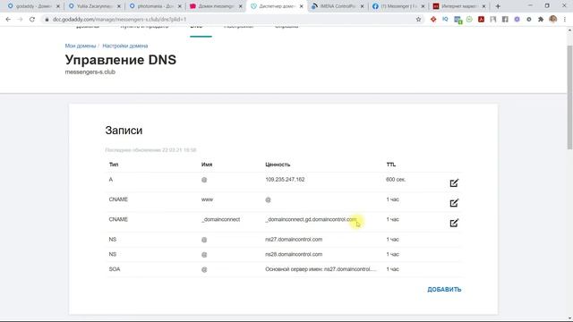The height and width of the screenshot is (322, 573).
Task: Open the IQ extension icon
Action: [x=445, y=20]
